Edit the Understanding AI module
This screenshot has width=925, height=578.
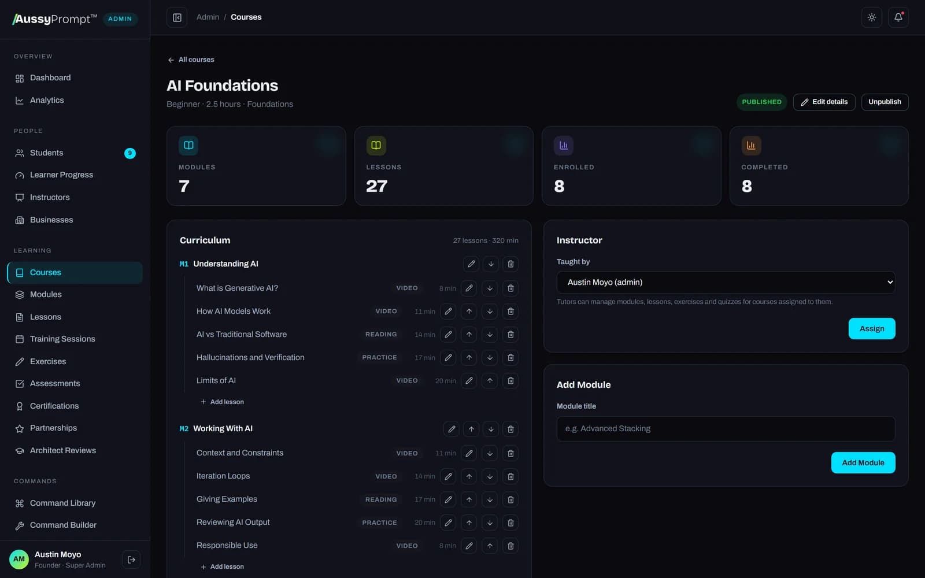471,264
